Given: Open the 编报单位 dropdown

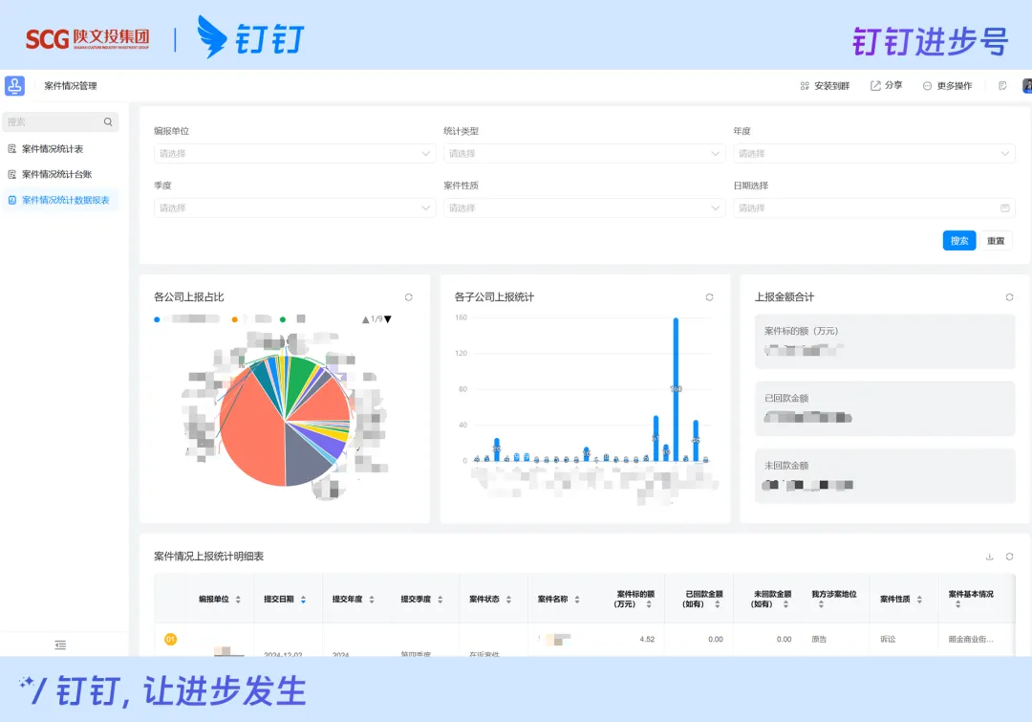Looking at the screenshot, I should tap(294, 154).
